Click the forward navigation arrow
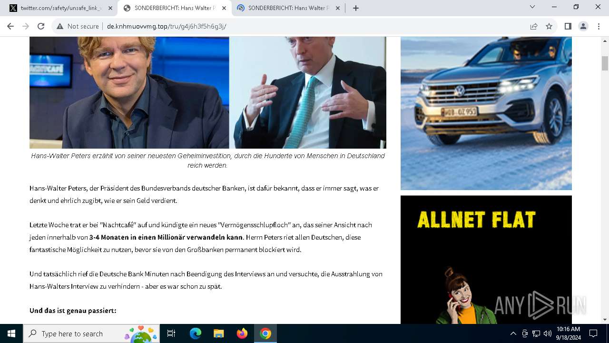The width and height of the screenshot is (609, 343). pos(26,26)
